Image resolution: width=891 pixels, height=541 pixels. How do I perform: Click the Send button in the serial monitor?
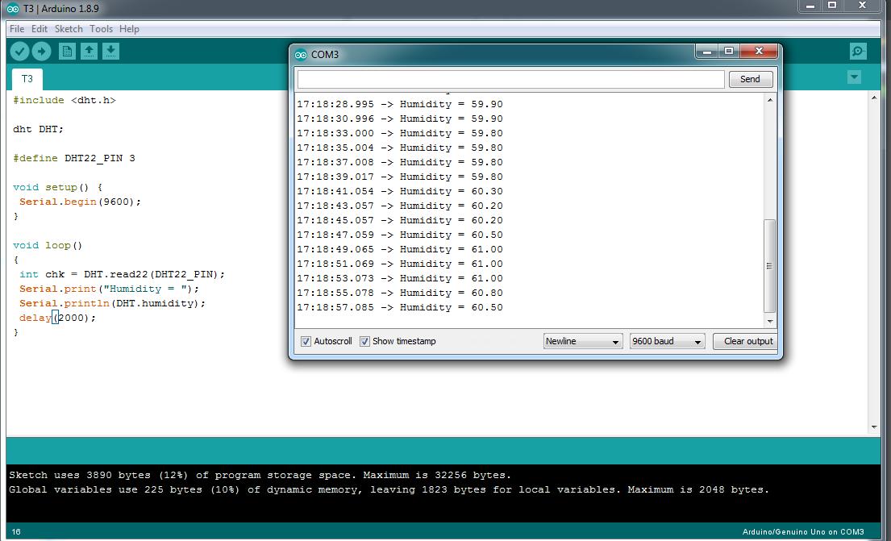tap(750, 80)
